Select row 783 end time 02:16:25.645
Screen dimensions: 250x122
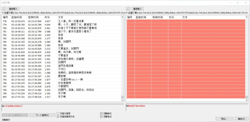click(x=35, y=38)
